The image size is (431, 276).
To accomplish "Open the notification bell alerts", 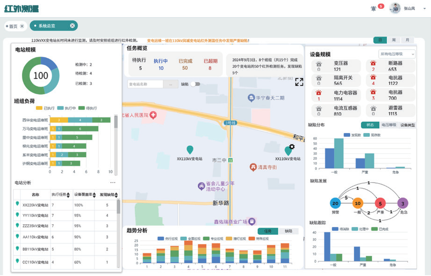I will click(374, 8).
